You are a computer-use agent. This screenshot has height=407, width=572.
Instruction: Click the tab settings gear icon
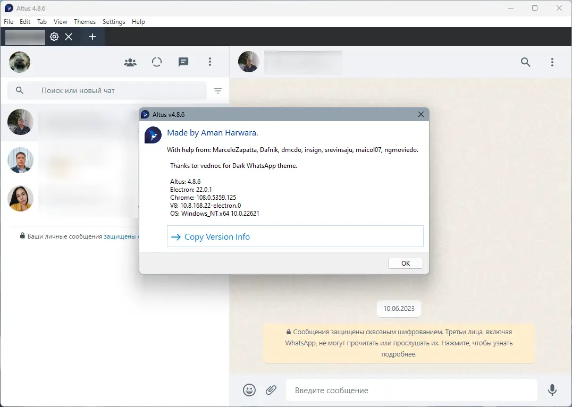[x=54, y=37]
